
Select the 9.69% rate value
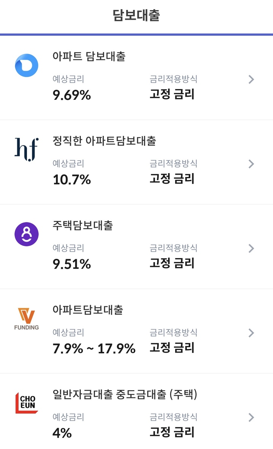pyautogui.click(x=72, y=95)
